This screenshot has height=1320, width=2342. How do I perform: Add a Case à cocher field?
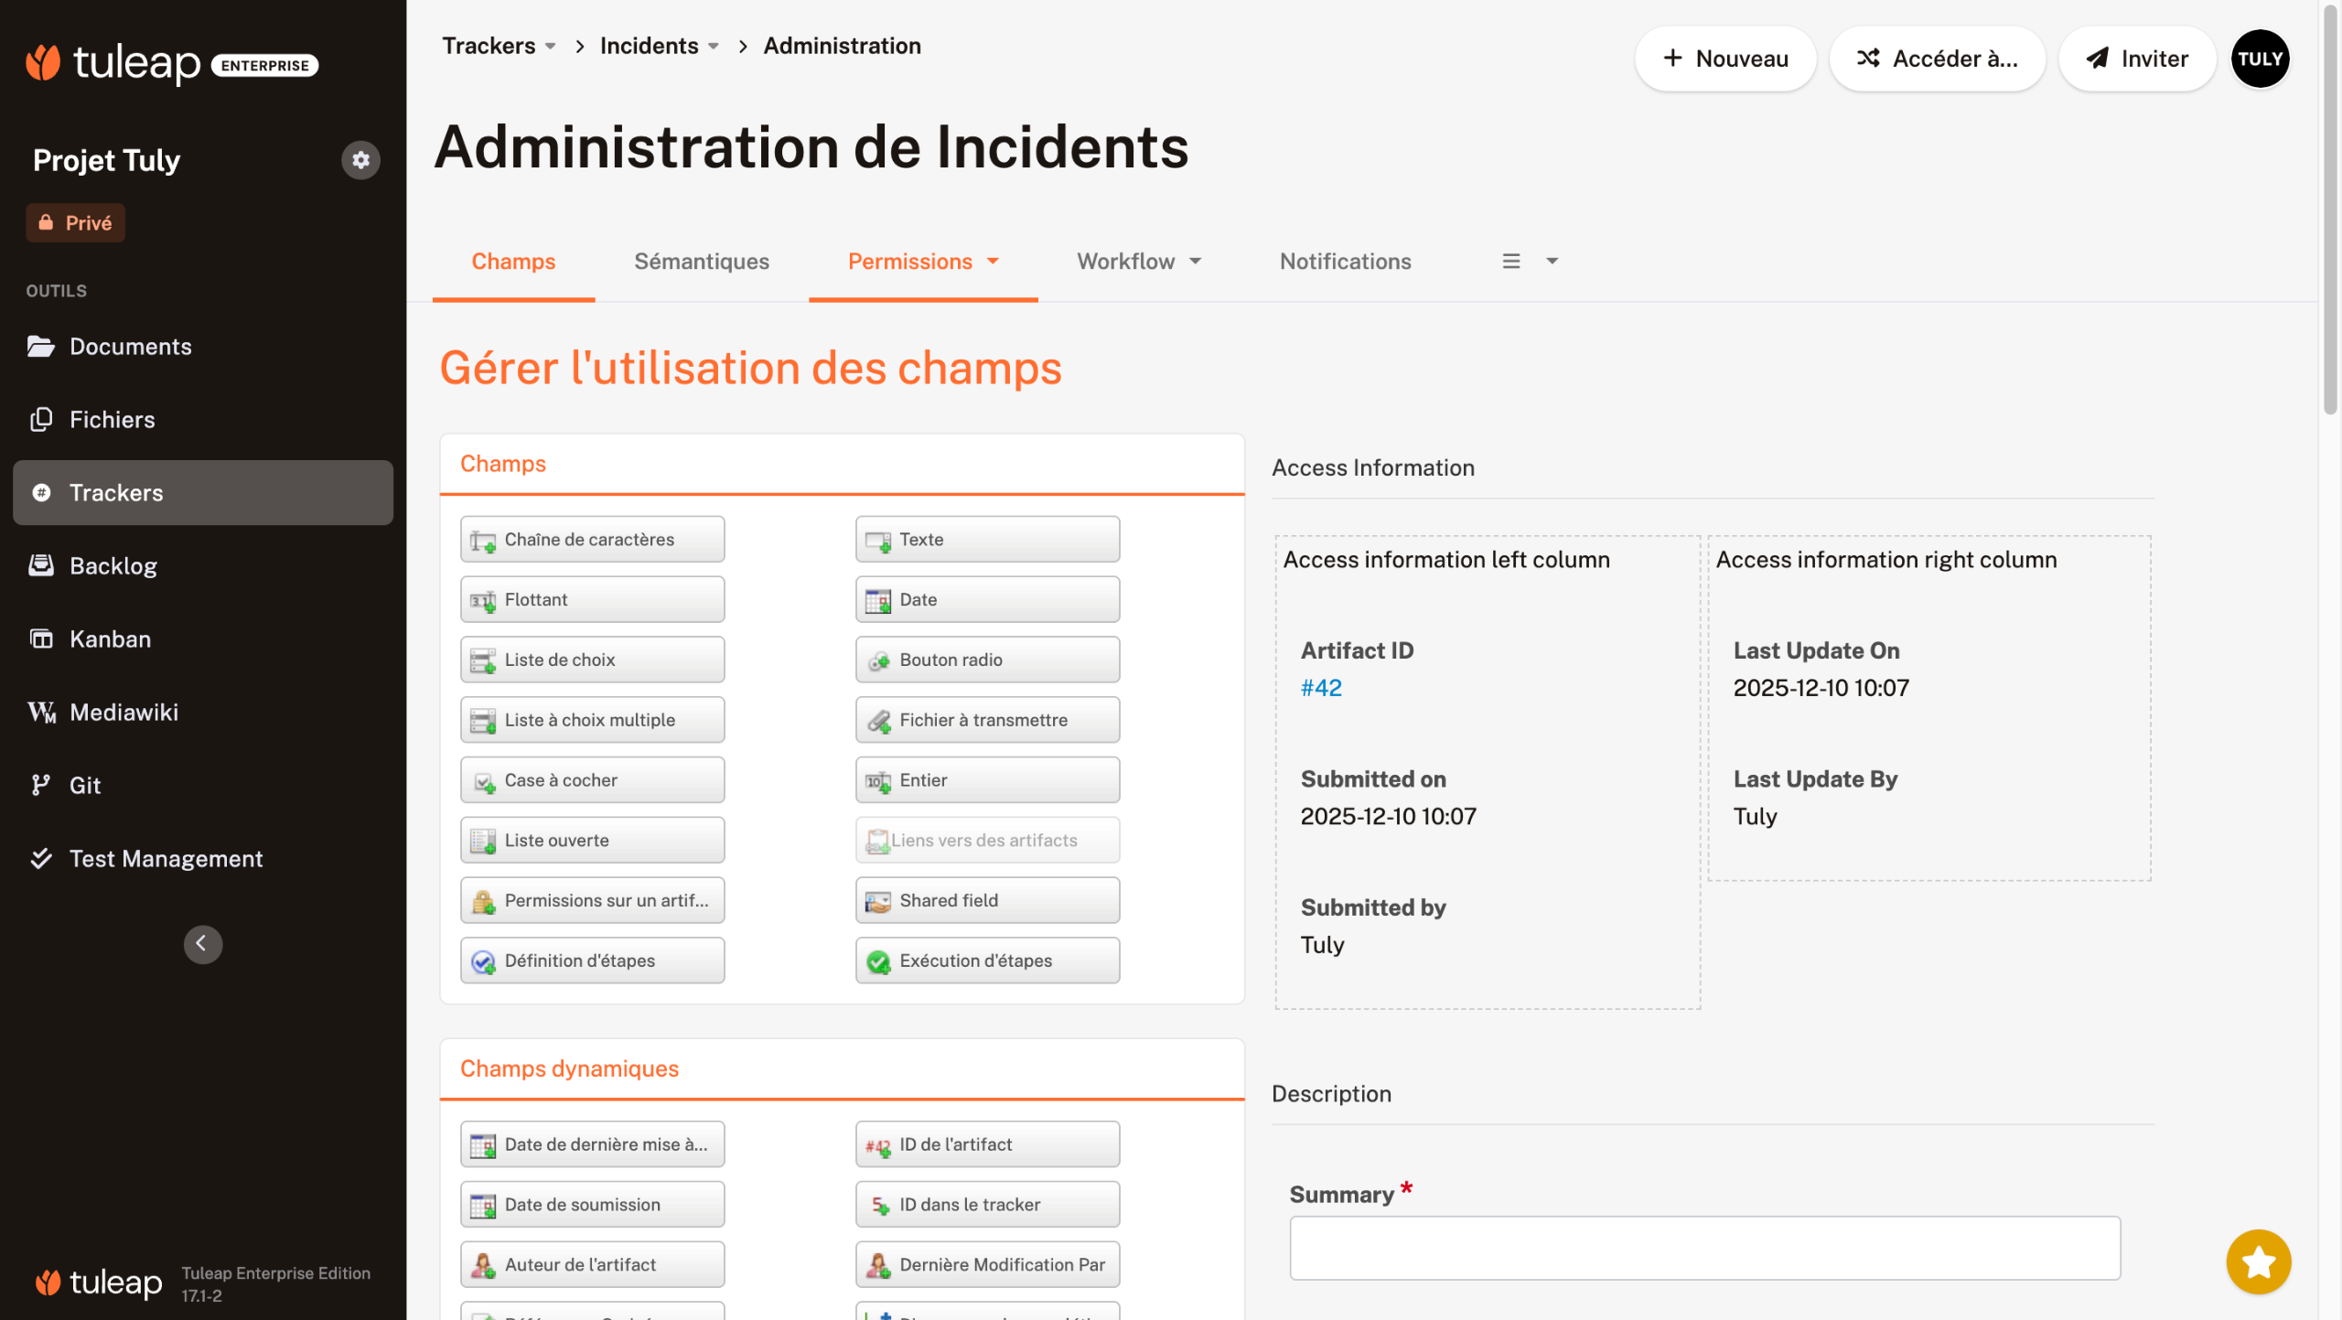[592, 780]
